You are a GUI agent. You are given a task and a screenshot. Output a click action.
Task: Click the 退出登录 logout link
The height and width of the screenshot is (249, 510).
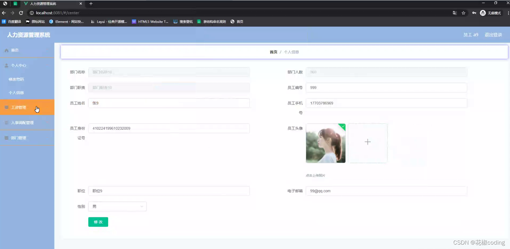(493, 34)
